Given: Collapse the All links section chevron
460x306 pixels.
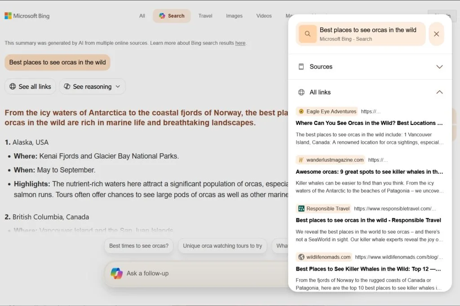Looking at the screenshot, I should (439, 92).
